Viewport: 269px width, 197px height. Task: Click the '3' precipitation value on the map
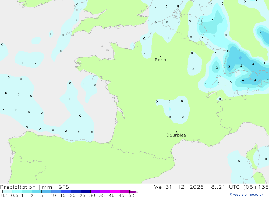[229, 67]
